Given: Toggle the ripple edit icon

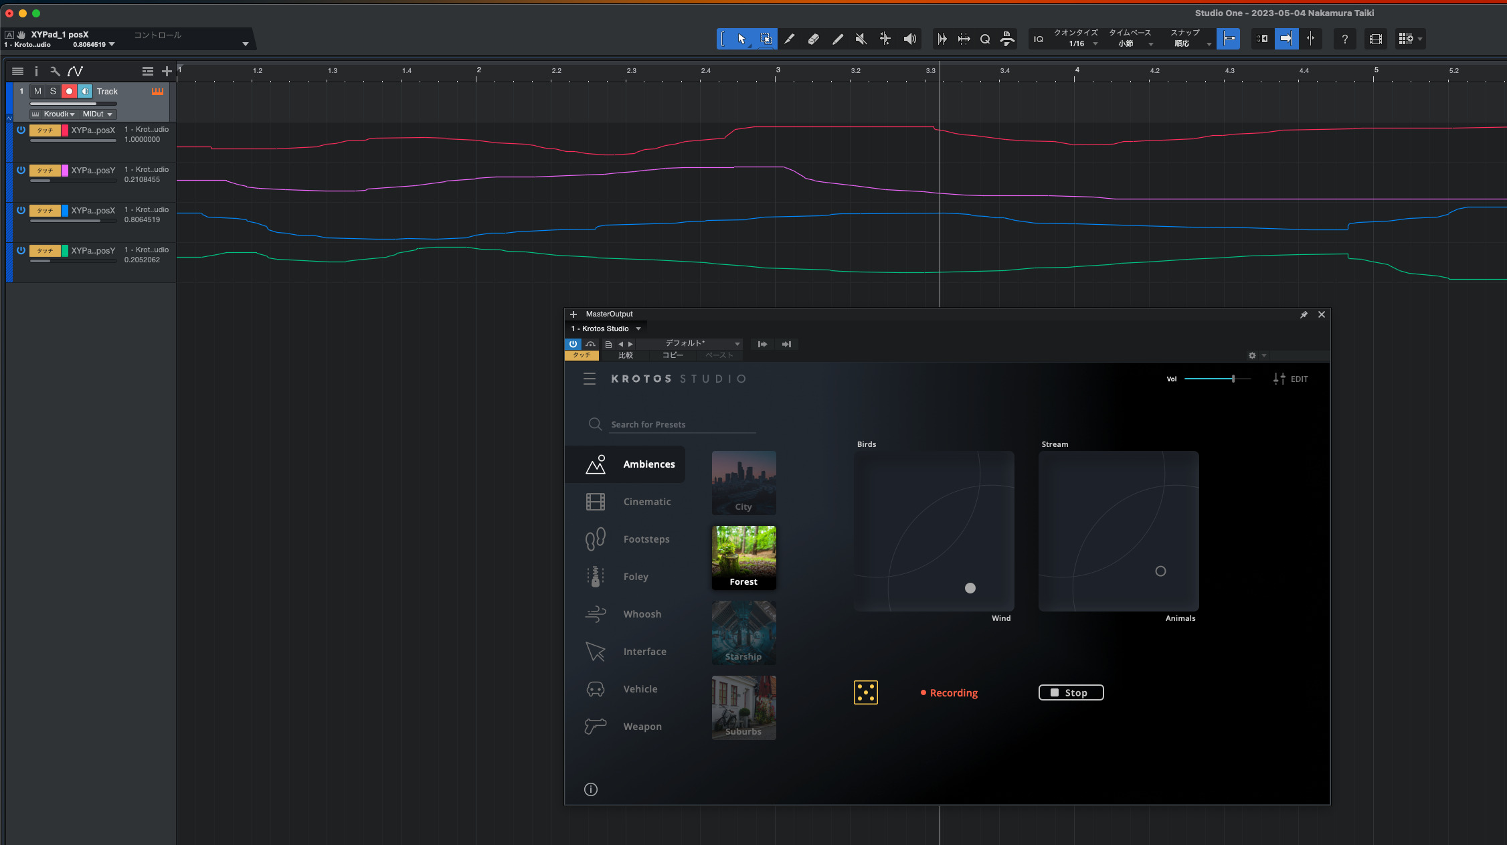Looking at the screenshot, I should (x=1262, y=39).
